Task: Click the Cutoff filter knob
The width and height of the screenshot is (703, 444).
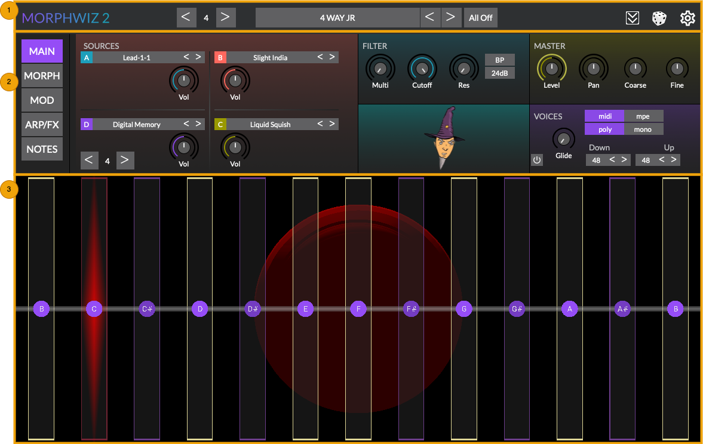Action: [422, 68]
